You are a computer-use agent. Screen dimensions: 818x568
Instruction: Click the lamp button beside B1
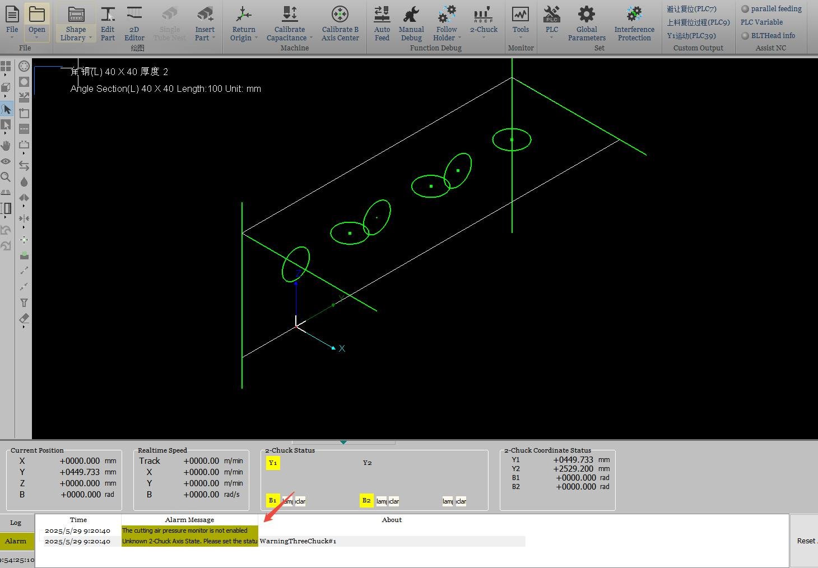[287, 501]
